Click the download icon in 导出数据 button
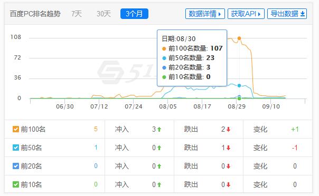The image size is (319, 196). (x=303, y=14)
